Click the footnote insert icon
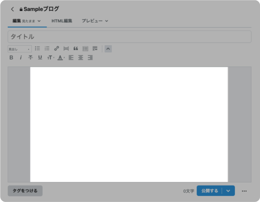Image resolution: width=260 pixels, height=202 pixels. pyautogui.click(x=95, y=48)
